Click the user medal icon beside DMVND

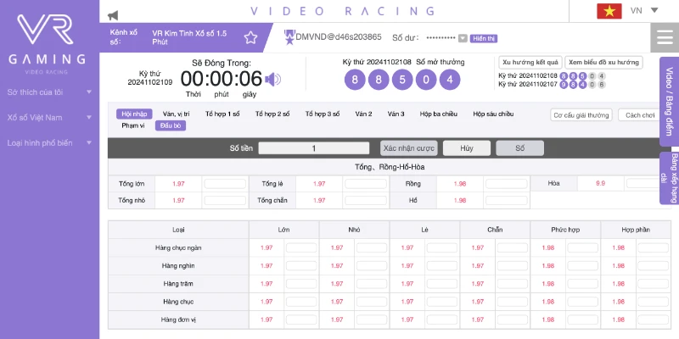click(x=289, y=36)
